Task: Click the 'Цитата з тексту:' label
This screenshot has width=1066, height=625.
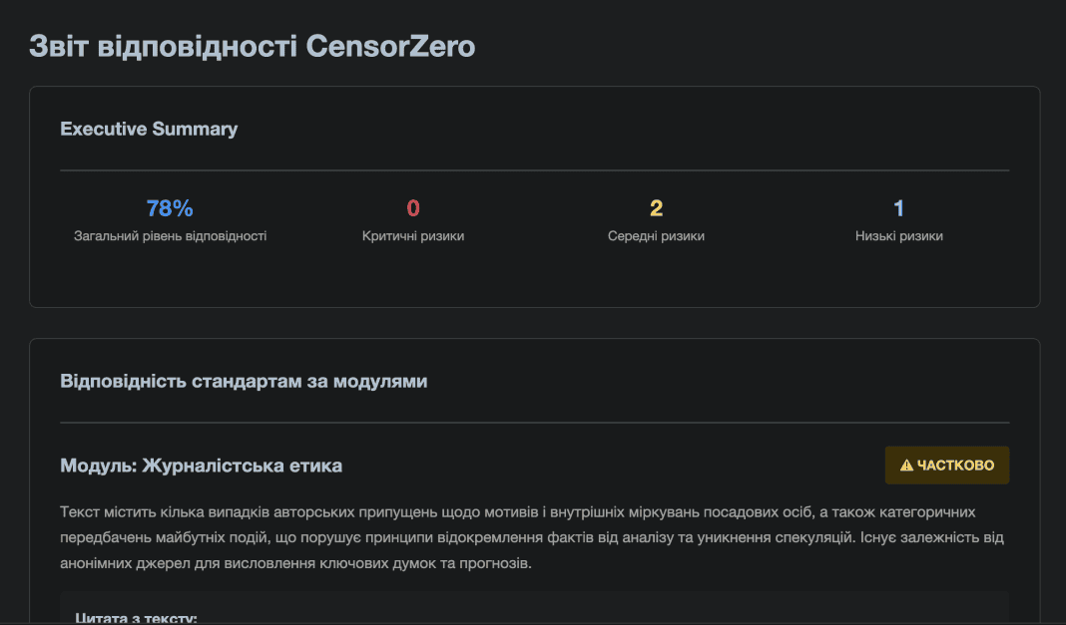Action: pyautogui.click(x=136, y=618)
